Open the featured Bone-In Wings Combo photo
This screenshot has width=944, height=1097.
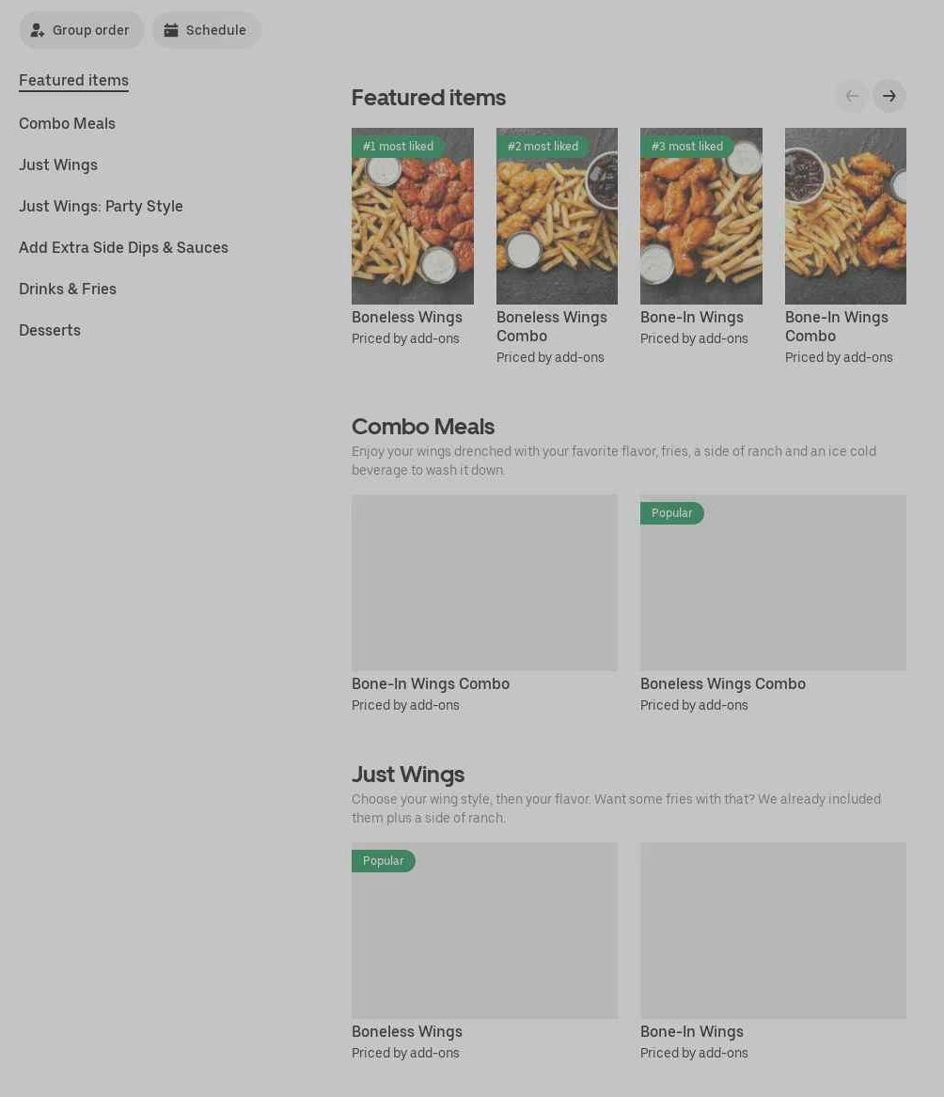click(845, 216)
